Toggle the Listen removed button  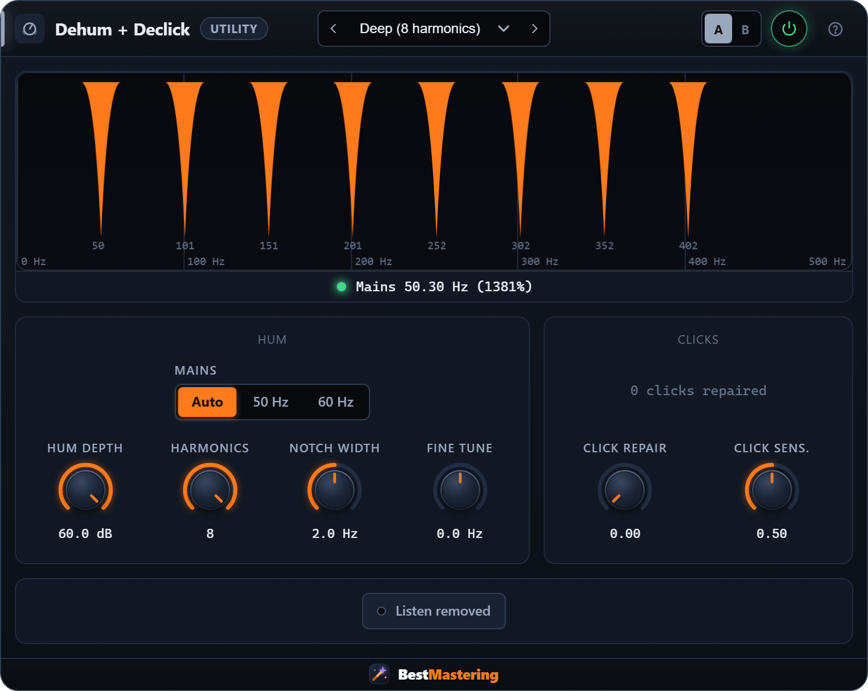click(x=434, y=611)
